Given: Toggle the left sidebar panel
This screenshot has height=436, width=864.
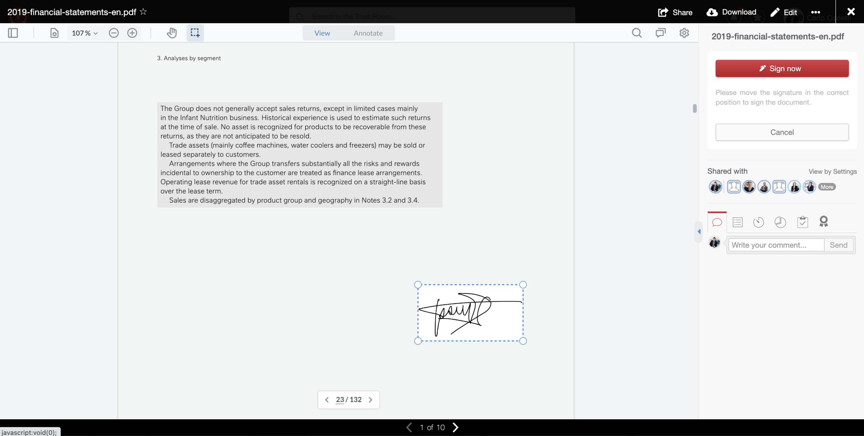Looking at the screenshot, I should [x=13, y=33].
